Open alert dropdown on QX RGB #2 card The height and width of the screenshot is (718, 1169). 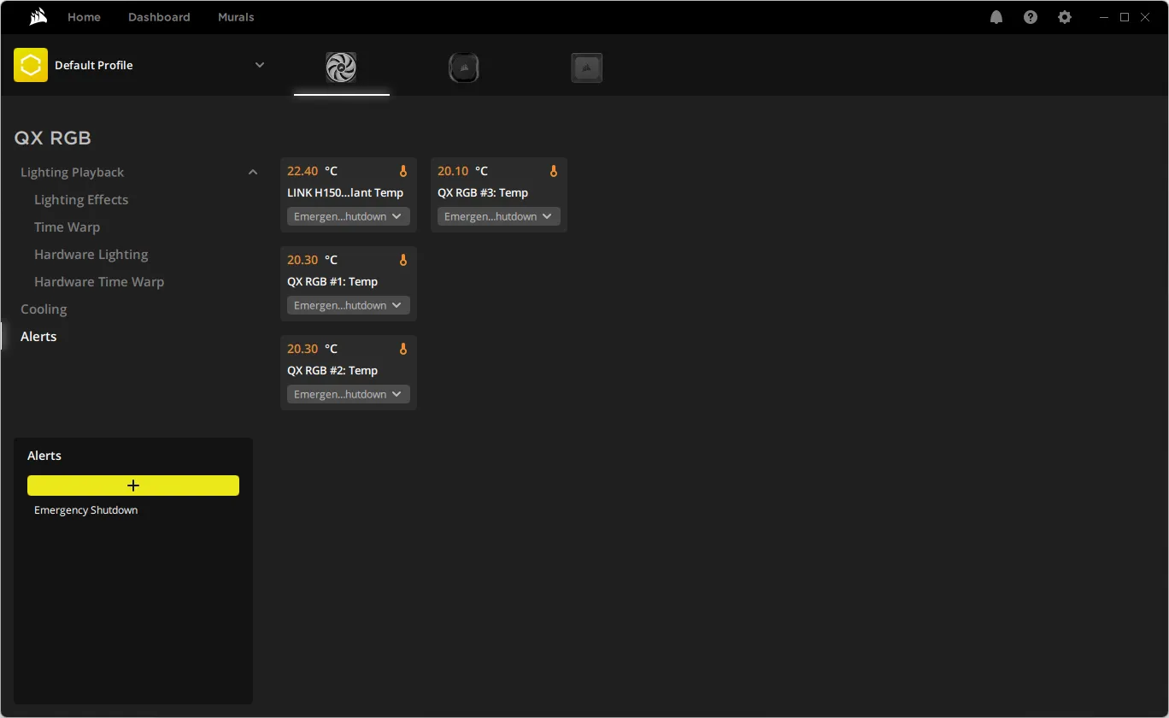[x=349, y=394]
